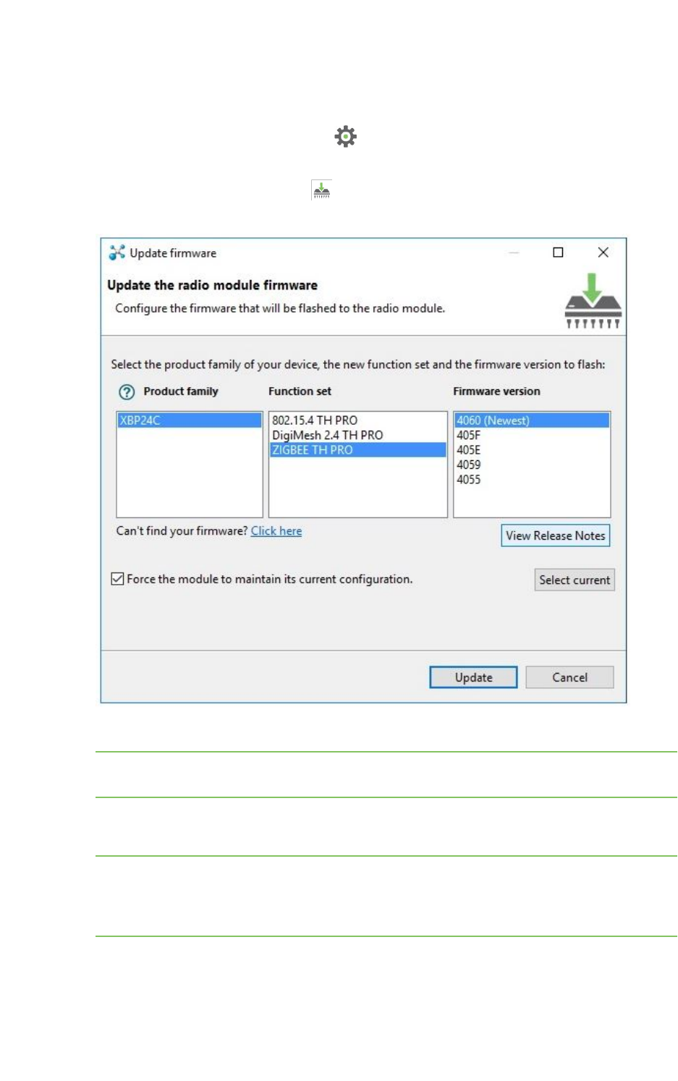The width and height of the screenshot is (678, 1081).
Task: Select XBP24C product family
Action: 189,420
